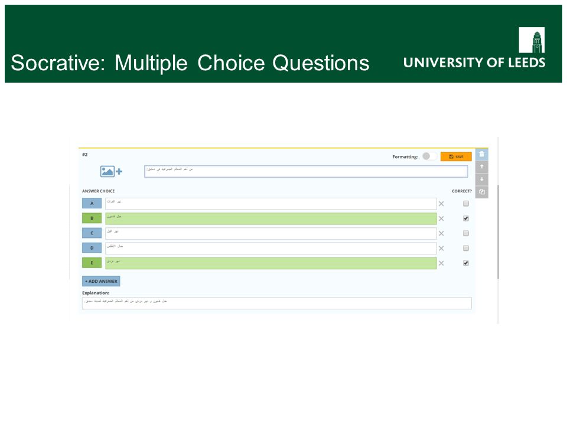Click the answer D letter label
The width and height of the screenshot is (567, 425).
tap(92, 248)
